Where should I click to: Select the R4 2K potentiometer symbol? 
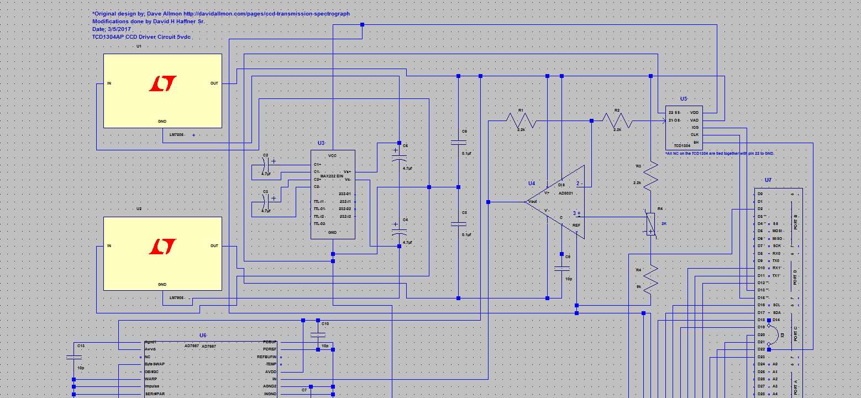coord(651,224)
